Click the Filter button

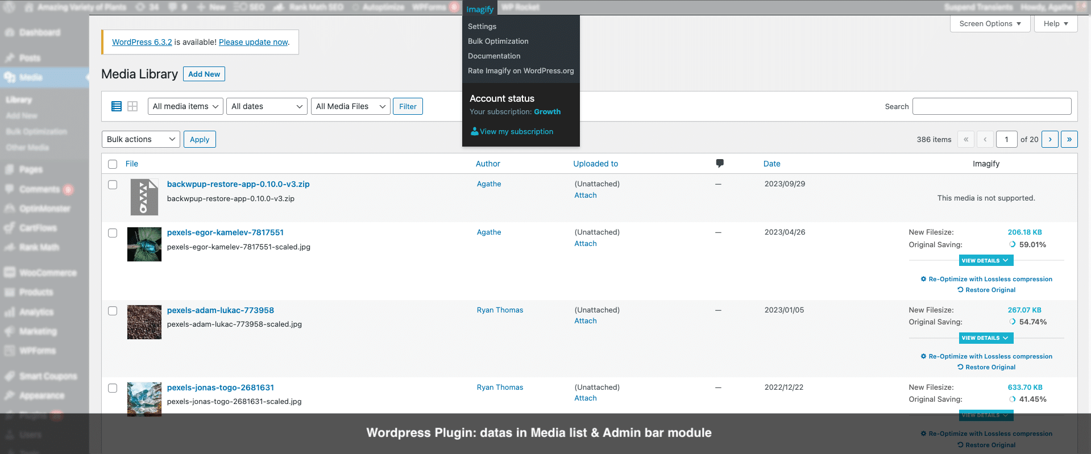[408, 106]
